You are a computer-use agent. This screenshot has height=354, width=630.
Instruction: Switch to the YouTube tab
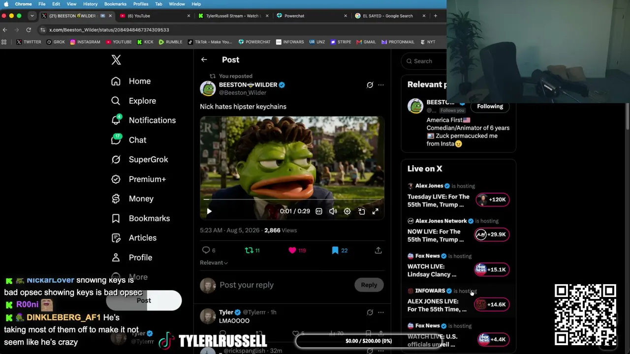(x=155, y=16)
